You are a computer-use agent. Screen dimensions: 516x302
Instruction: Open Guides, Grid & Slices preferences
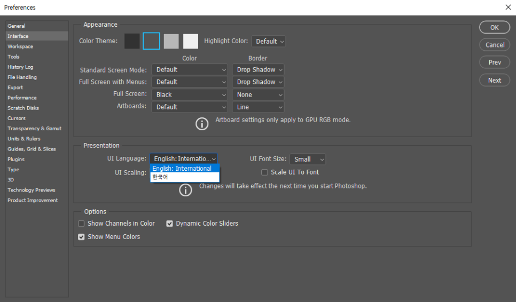point(37,149)
